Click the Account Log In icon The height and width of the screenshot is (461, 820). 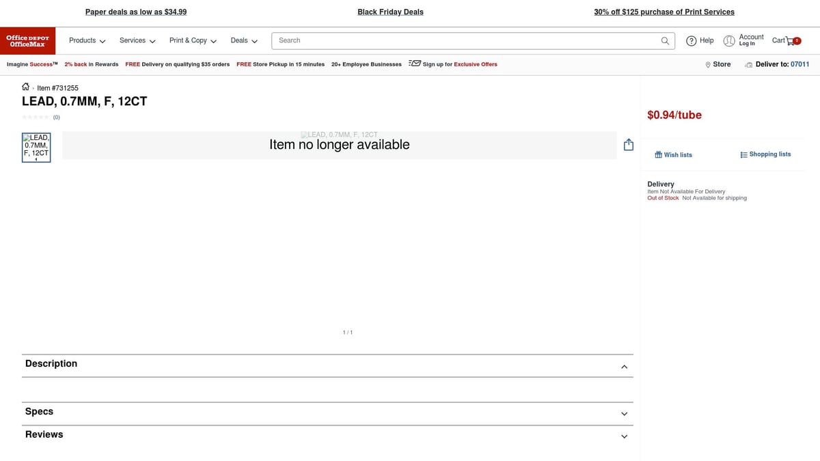(729, 41)
